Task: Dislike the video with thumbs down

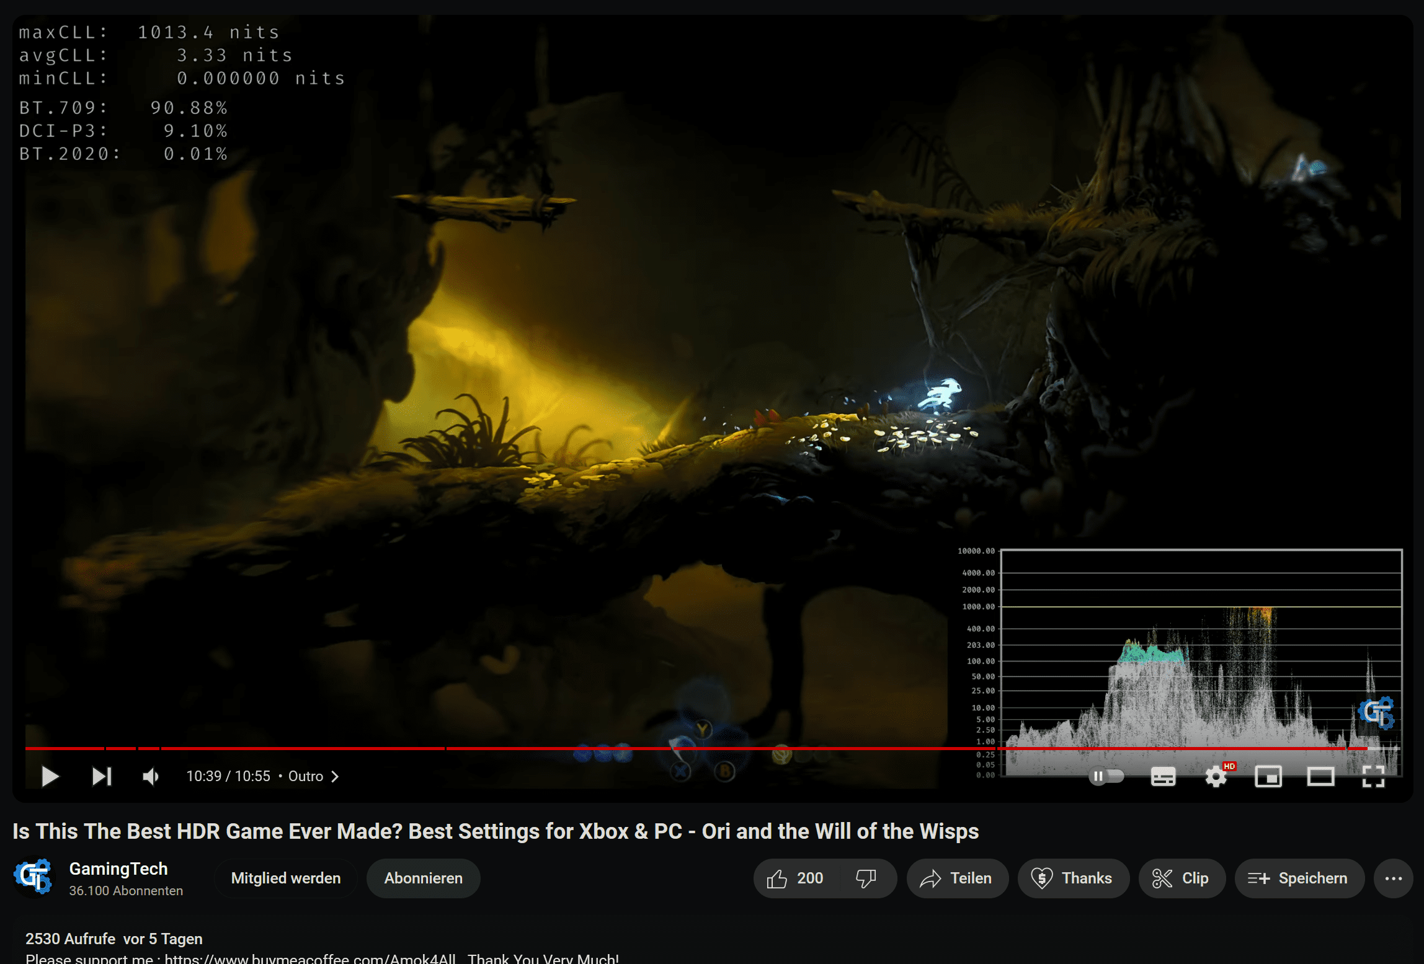Action: point(866,878)
